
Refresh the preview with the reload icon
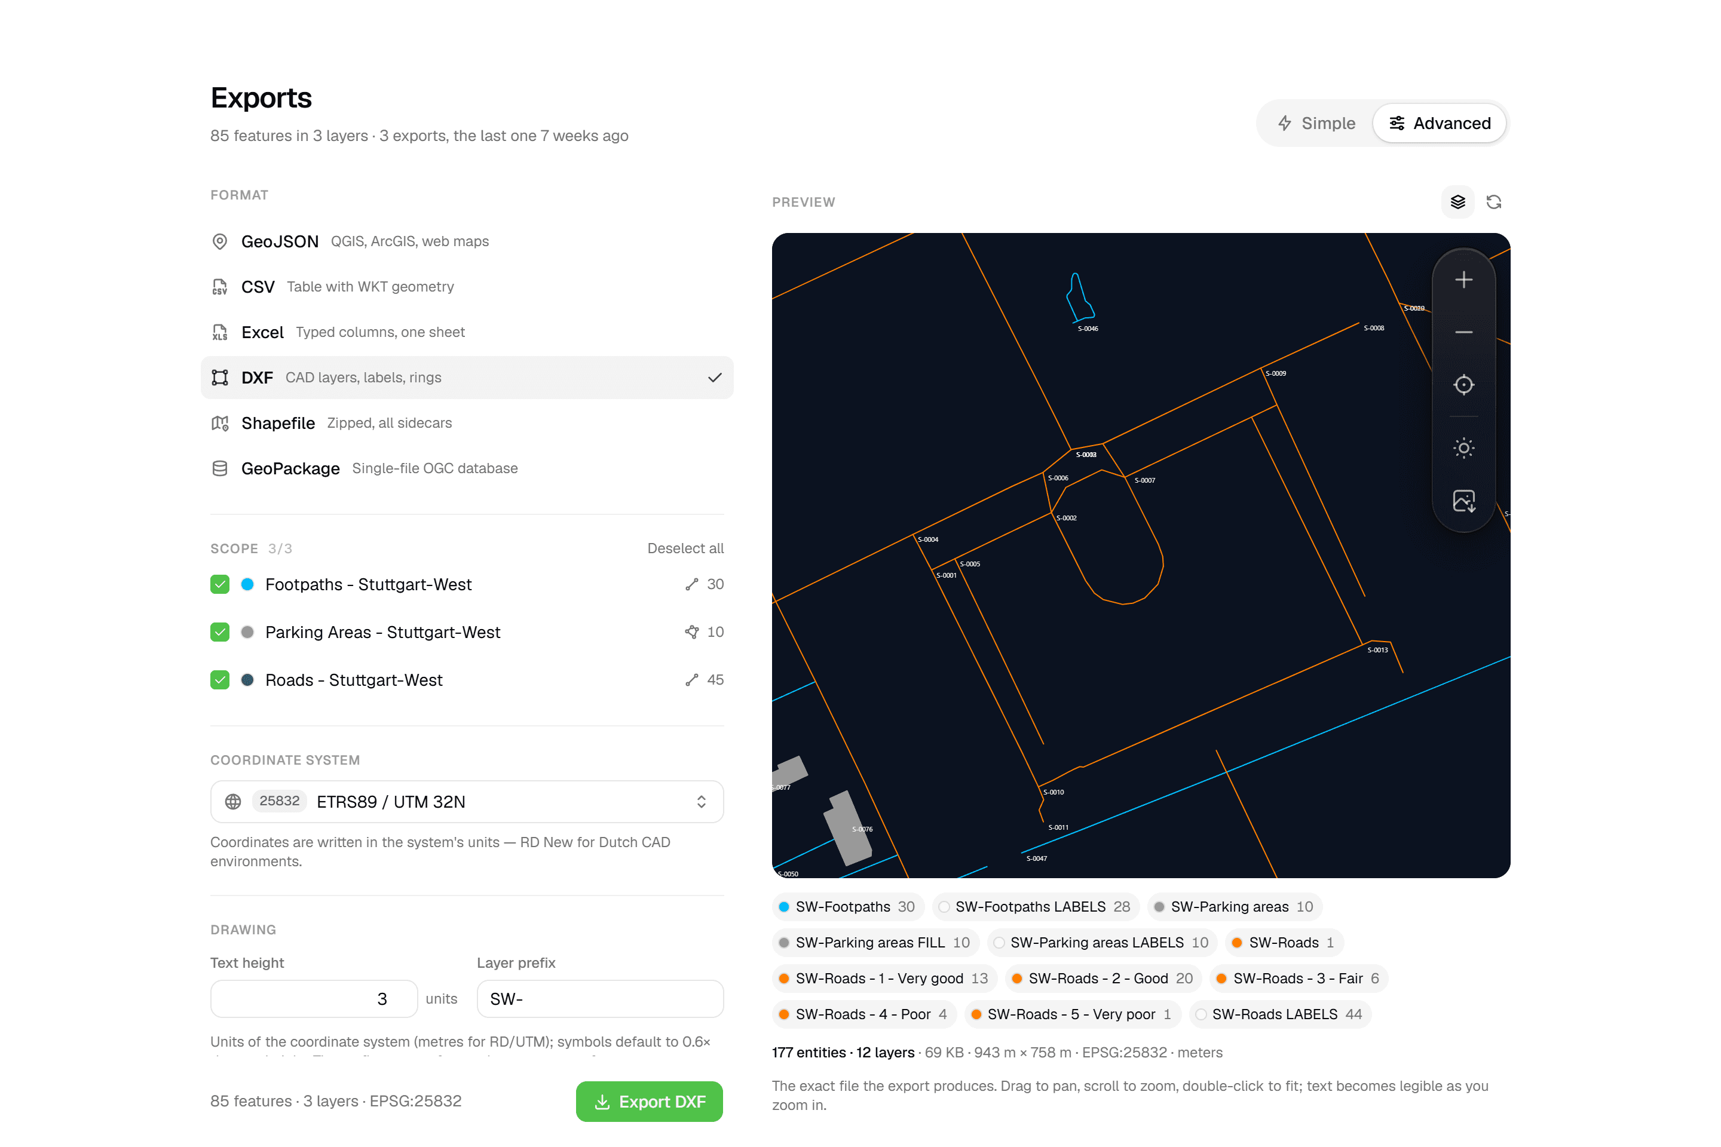click(x=1493, y=202)
